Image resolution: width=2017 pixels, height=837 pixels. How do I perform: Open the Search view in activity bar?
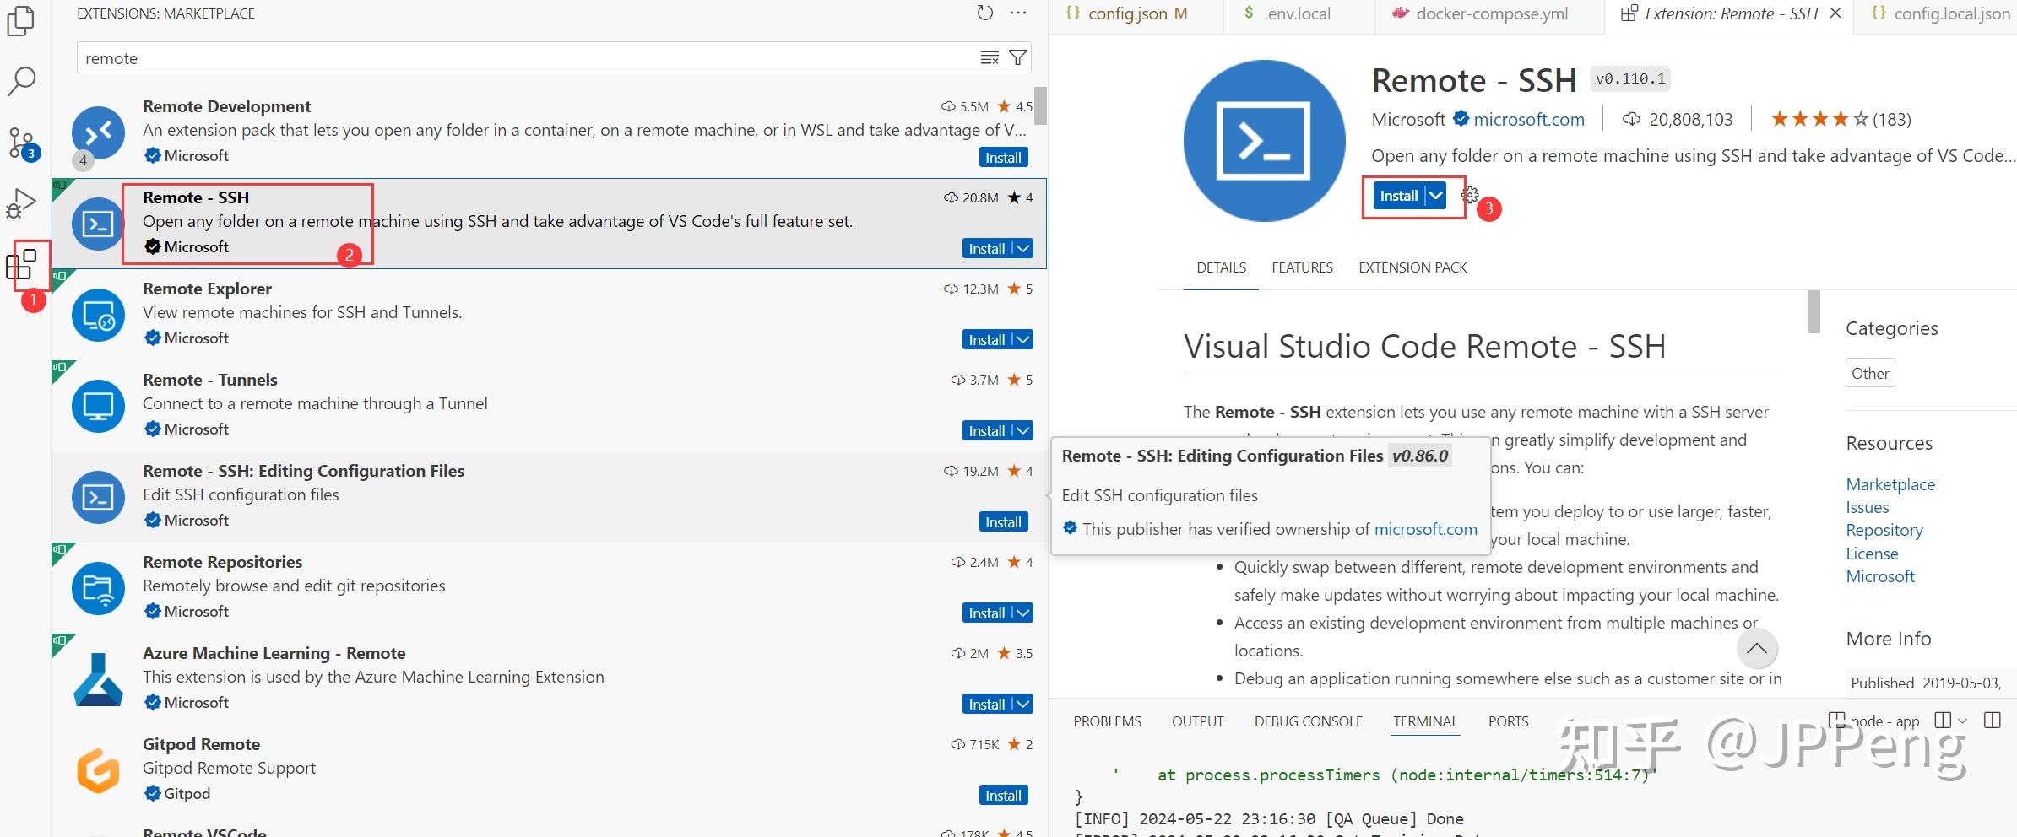(x=21, y=81)
